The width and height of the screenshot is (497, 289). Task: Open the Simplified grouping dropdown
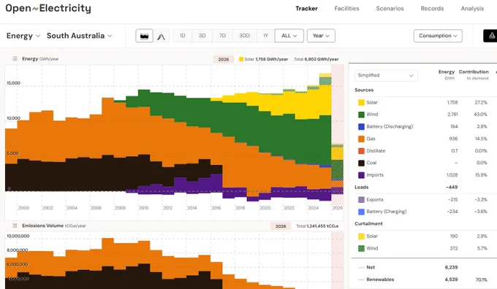coord(386,75)
